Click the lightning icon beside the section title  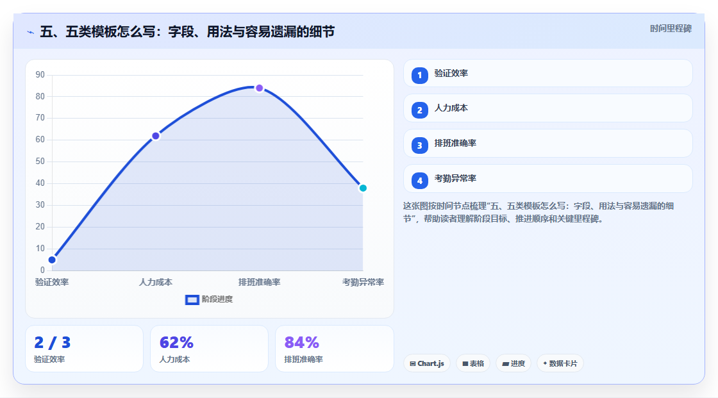coord(30,32)
